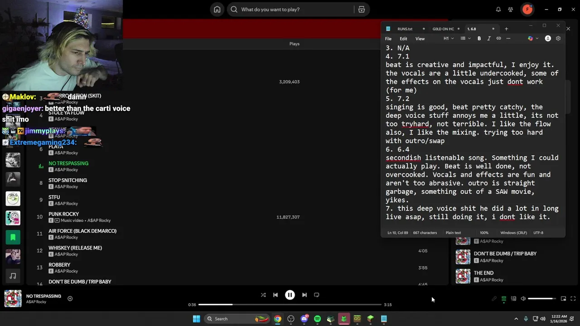
Task: Play track ROBBERY
Action: (x=59, y=265)
